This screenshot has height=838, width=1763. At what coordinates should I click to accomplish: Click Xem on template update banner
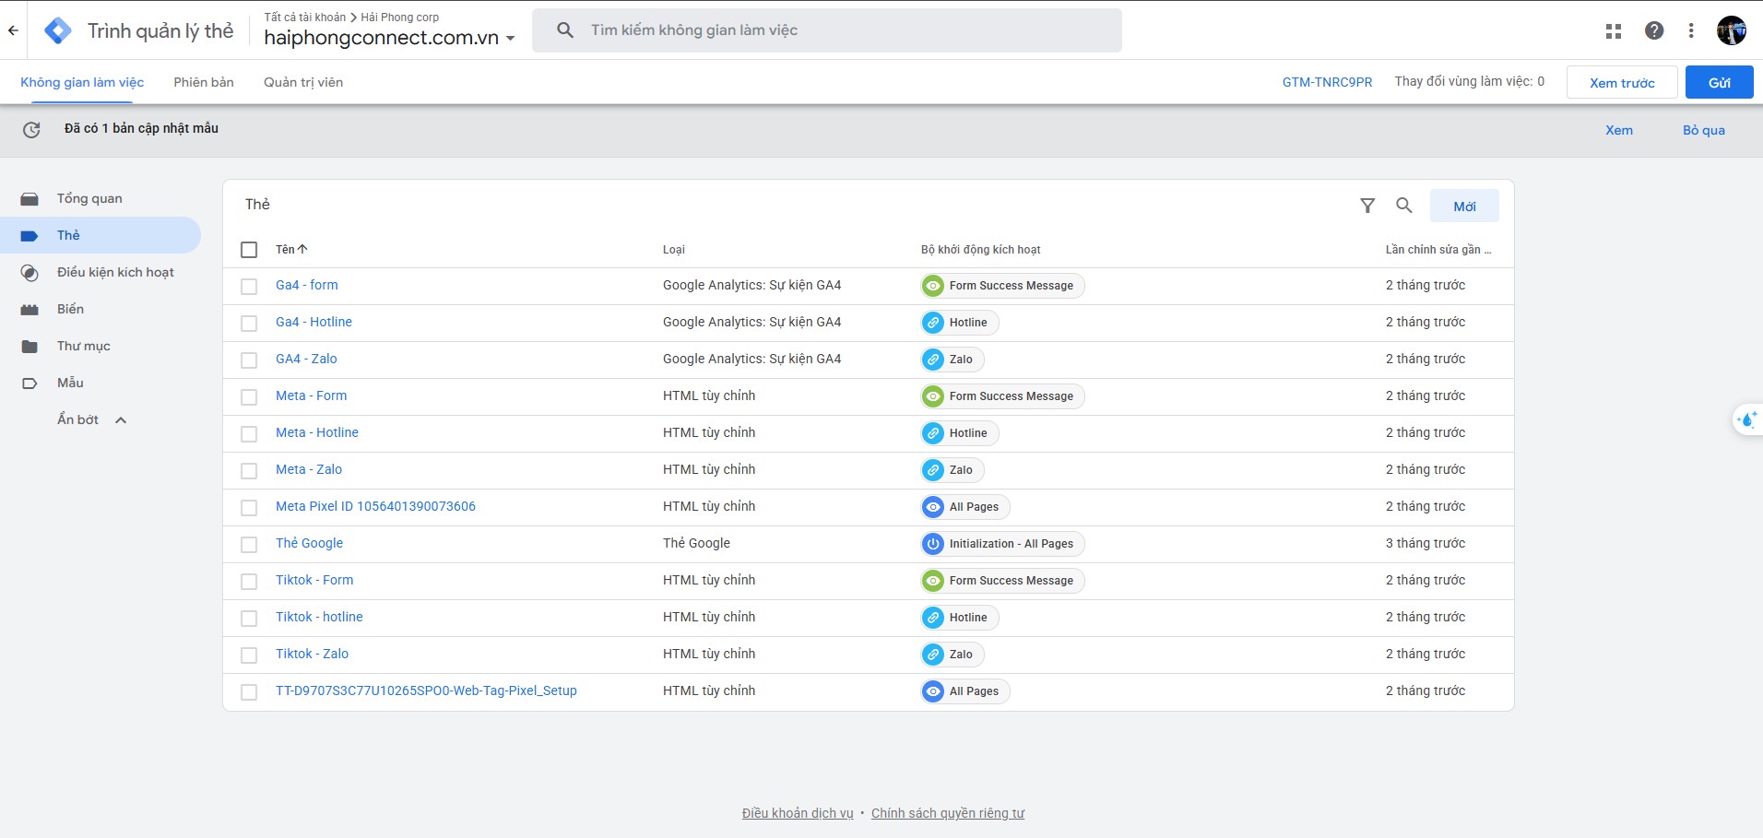pos(1619,130)
